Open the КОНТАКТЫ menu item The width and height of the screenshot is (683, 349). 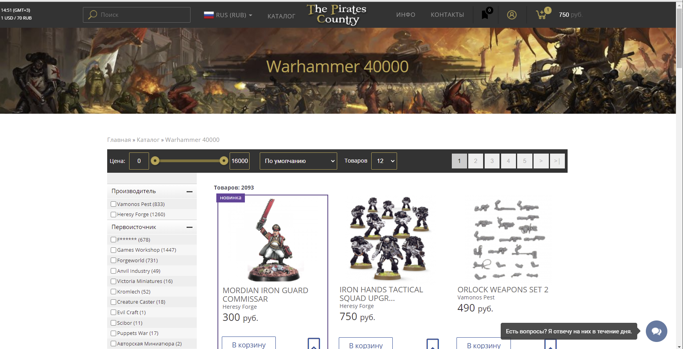[x=447, y=15]
